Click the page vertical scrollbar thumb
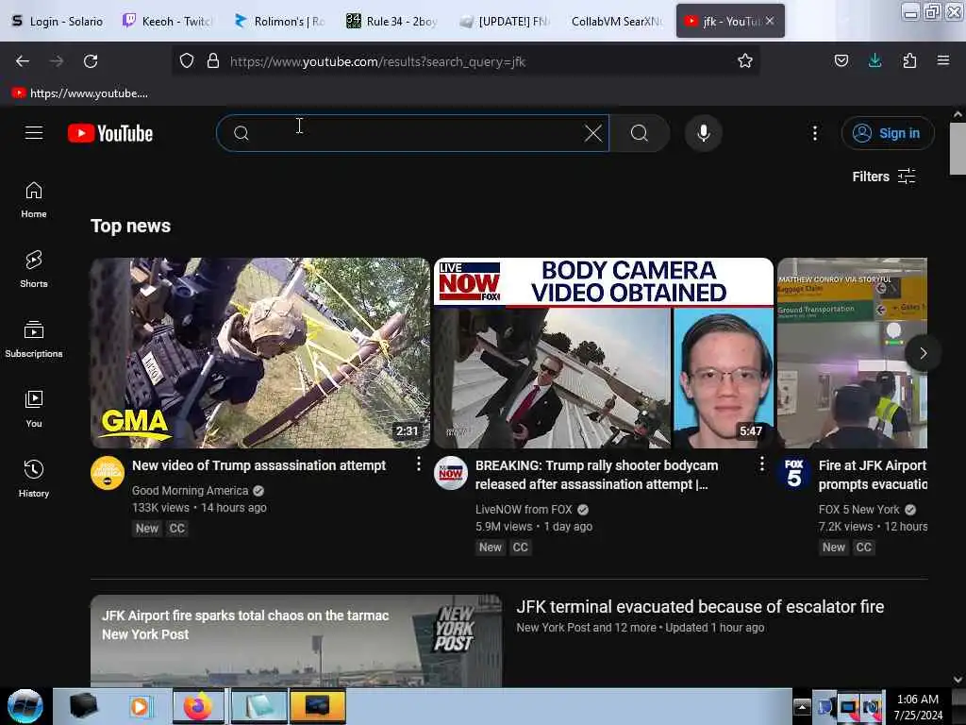Image resolution: width=966 pixels, height=725 pixels. click(x=958, y=148)
